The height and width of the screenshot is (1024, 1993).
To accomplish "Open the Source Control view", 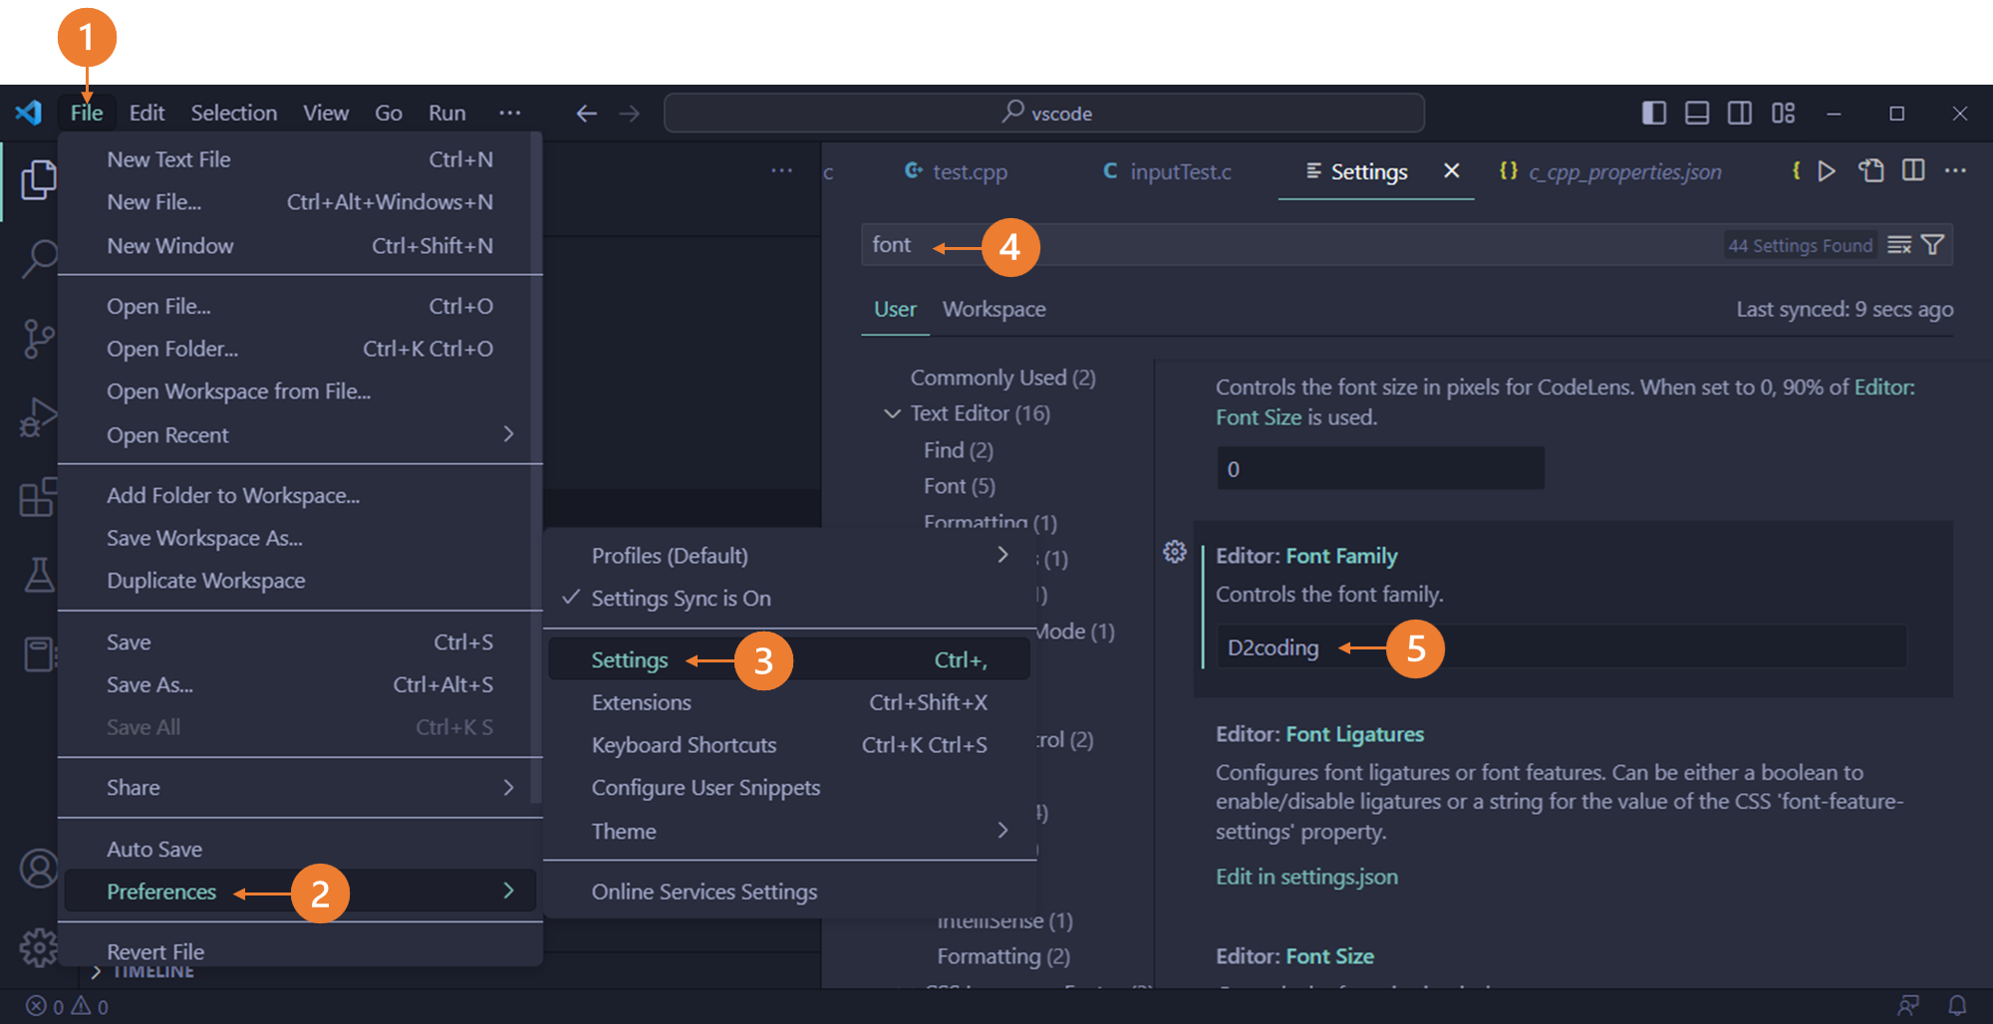I will click(38, 339).
